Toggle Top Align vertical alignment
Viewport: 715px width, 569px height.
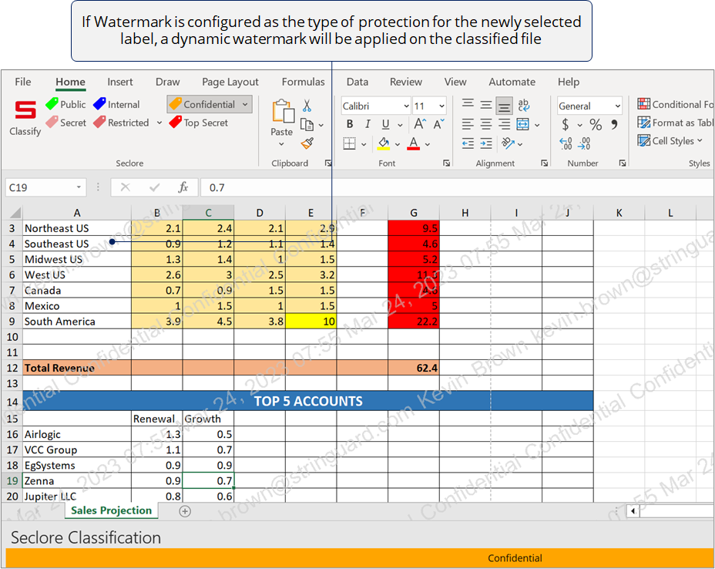tap(468, 105)
